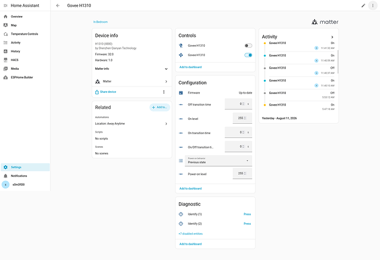Open the Location: Away Anytime automation chevron
Screen dimensions: 380x260
166,124
